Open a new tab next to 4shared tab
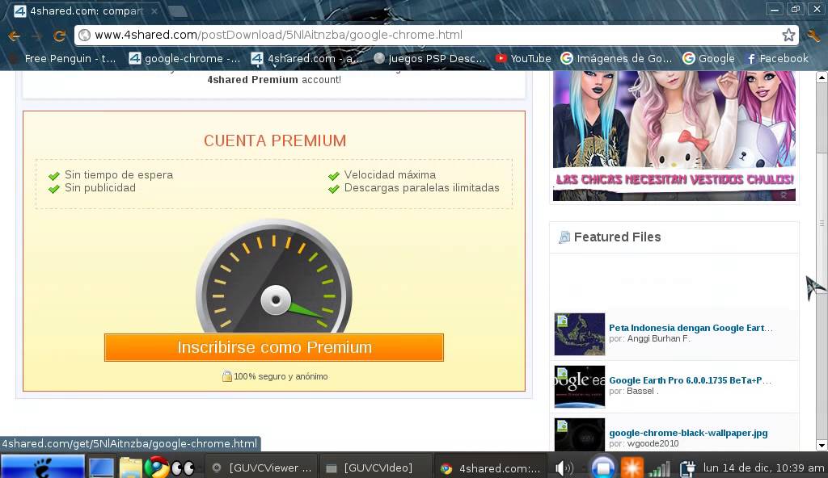Screen dimensions: 828x478 tap(178, 11)
